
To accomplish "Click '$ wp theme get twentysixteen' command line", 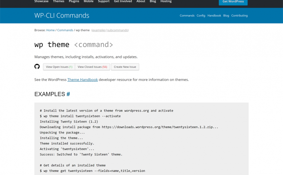I will coord(92,171).
